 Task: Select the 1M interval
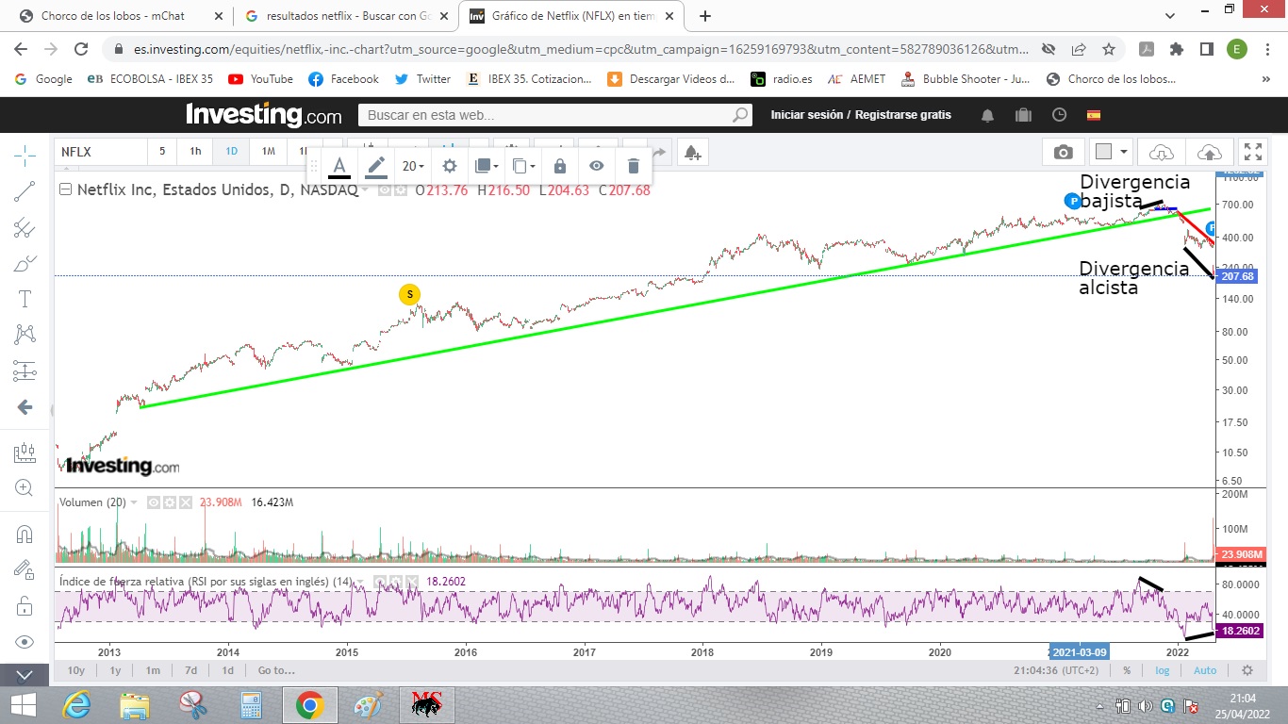(x=269, y=152)
